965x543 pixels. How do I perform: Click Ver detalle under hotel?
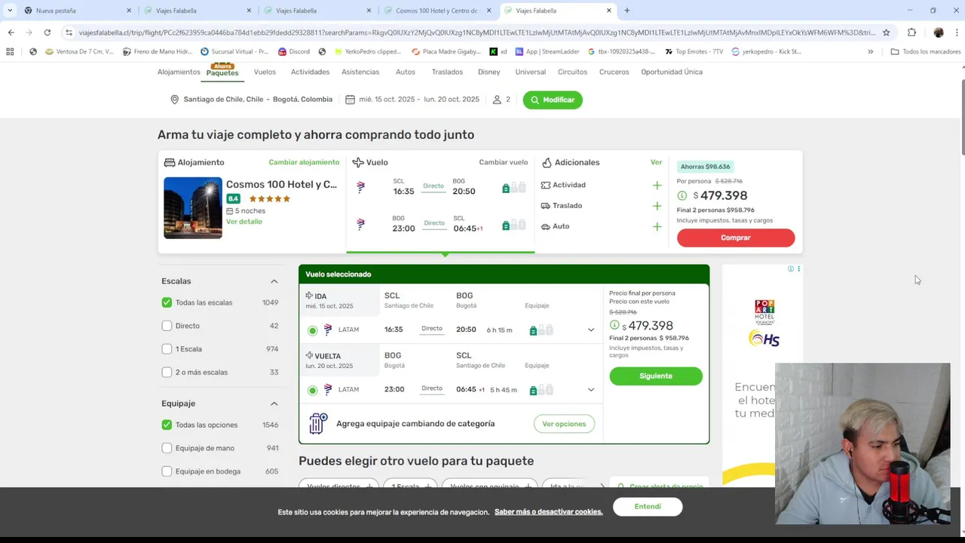(x=244, y=222)
